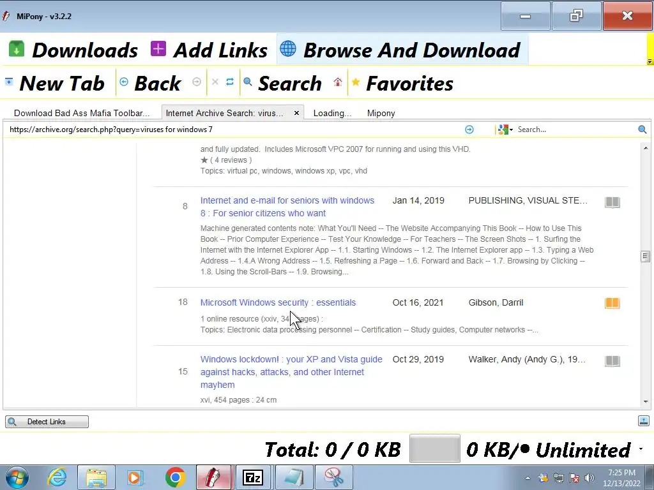Switch to the Loading... tab
The width and height of the screenshot is (654, 490).
(332, 113)
